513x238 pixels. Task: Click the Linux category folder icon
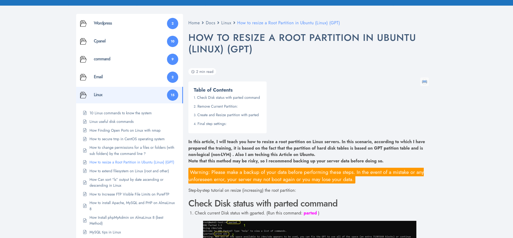point(83,95)
